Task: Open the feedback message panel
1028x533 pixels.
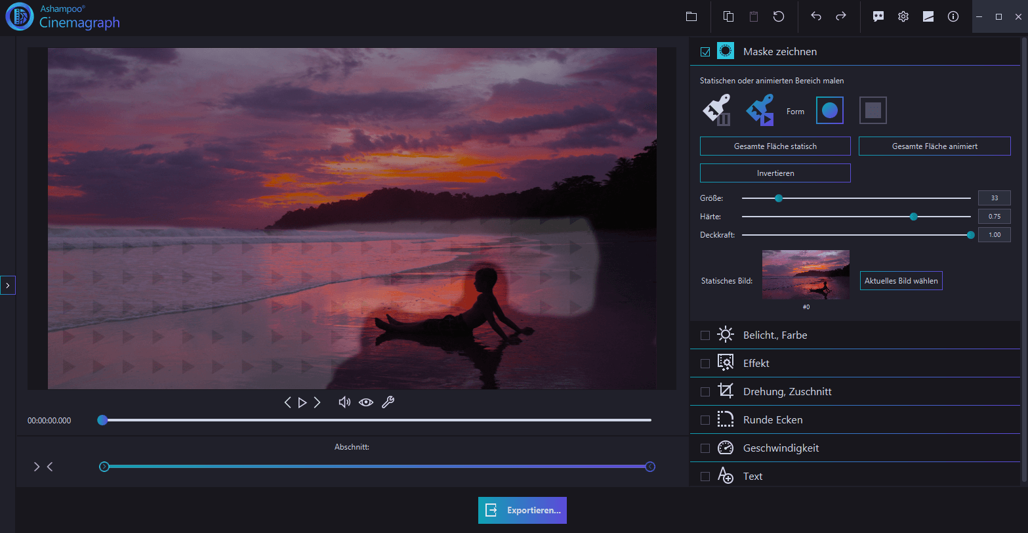Action: click(878, 16)
